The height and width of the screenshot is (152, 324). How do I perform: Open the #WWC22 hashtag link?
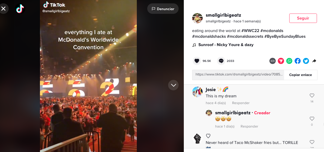click(250, 31)
